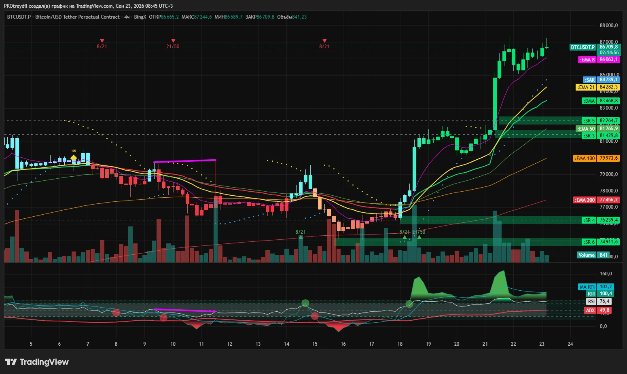Viewport: 627px width, 374px height.
Task: Click the SR 5 level label
Action: coord(601,120)
